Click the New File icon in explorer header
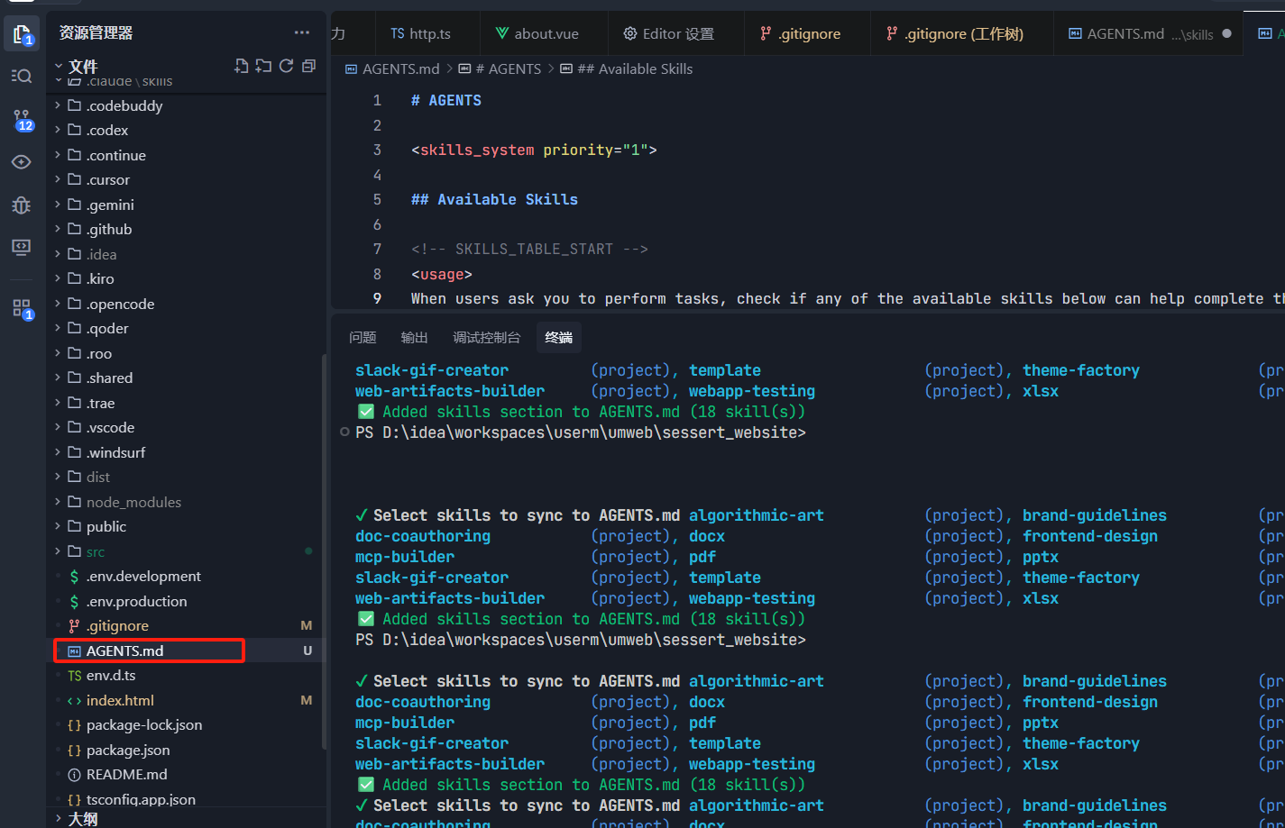The width and height of the screenshot is (1285, 828). click(241, 66)
